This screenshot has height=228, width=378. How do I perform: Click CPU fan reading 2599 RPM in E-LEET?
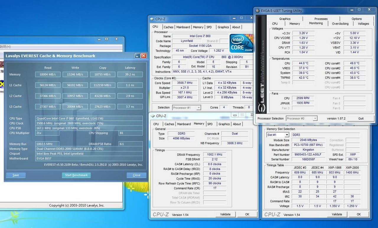pyautogui.click(x=303, y=98)
